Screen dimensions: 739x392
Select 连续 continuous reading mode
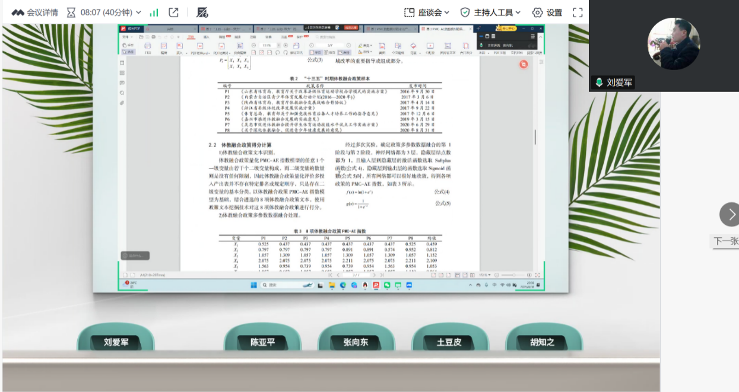point(344,53)
